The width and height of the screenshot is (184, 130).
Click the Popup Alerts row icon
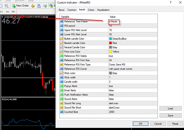tap(62, 86)
